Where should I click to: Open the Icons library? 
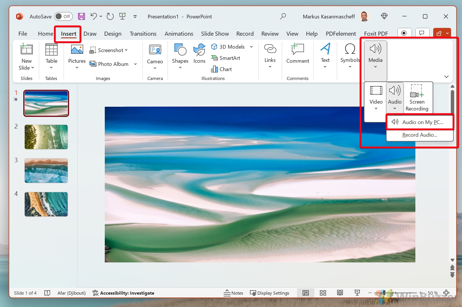click(x=199, y=54)
